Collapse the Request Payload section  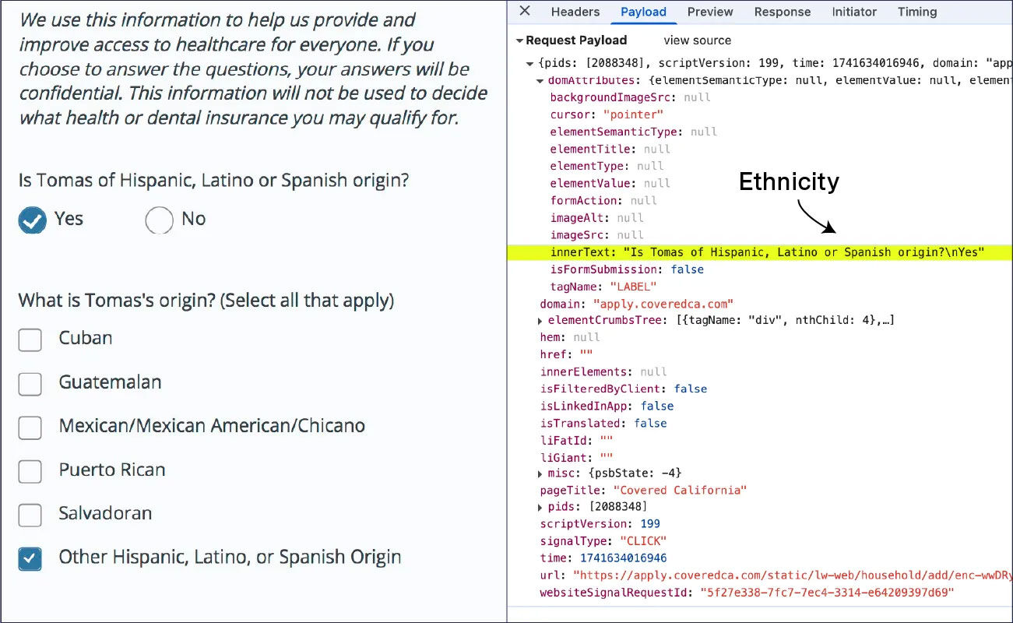tap(519, 40)
